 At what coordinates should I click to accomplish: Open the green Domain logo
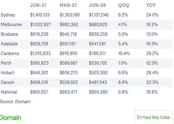coord(10,117)
